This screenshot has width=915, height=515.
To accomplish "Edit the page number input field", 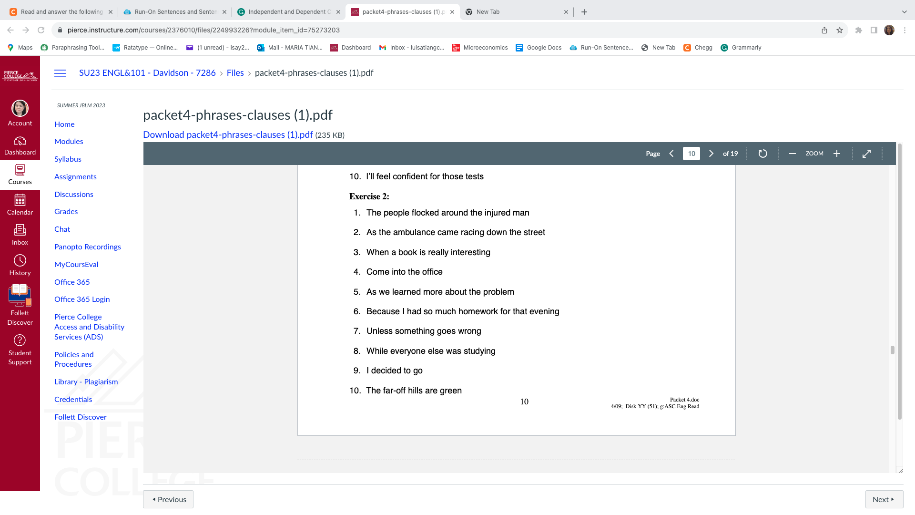I will pyautogui.click(x=691, y=154).
